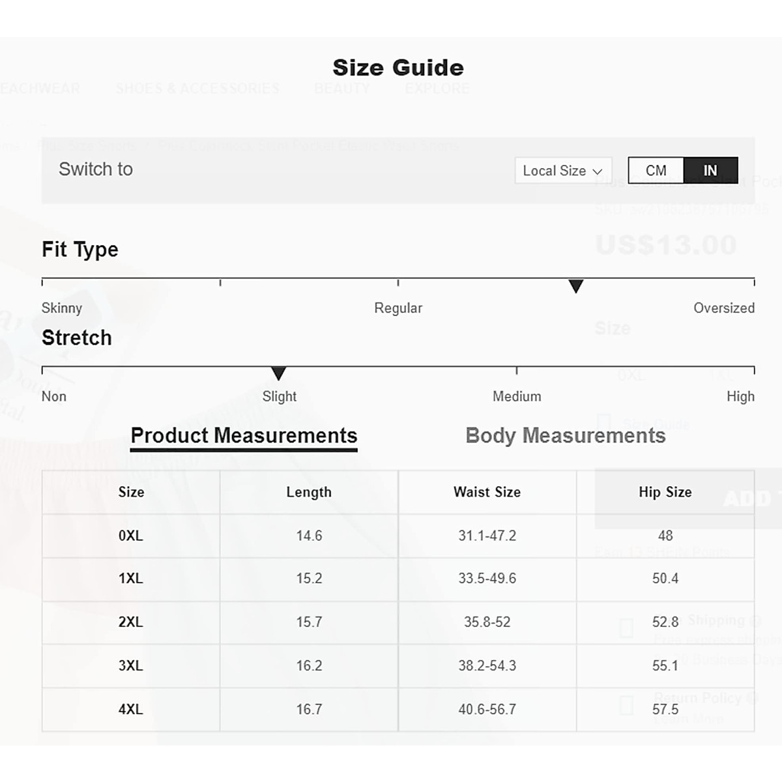The image size is (782, 782).
Task: Click the Stretch scale triangle marker
Action: pyautogui.click(x=278, y=373)
